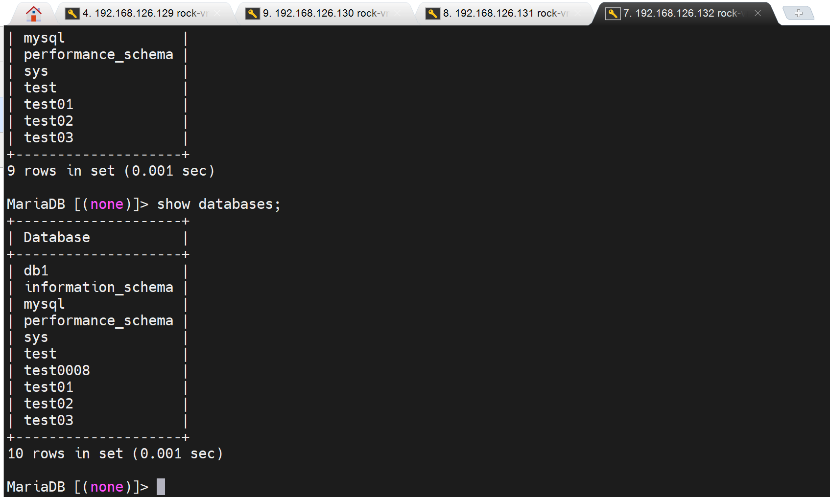Image resolution: width=830 pixels, height=497 pixels.
Task: Click the "10 rows in set" line
Action: (x=115, y=453)
